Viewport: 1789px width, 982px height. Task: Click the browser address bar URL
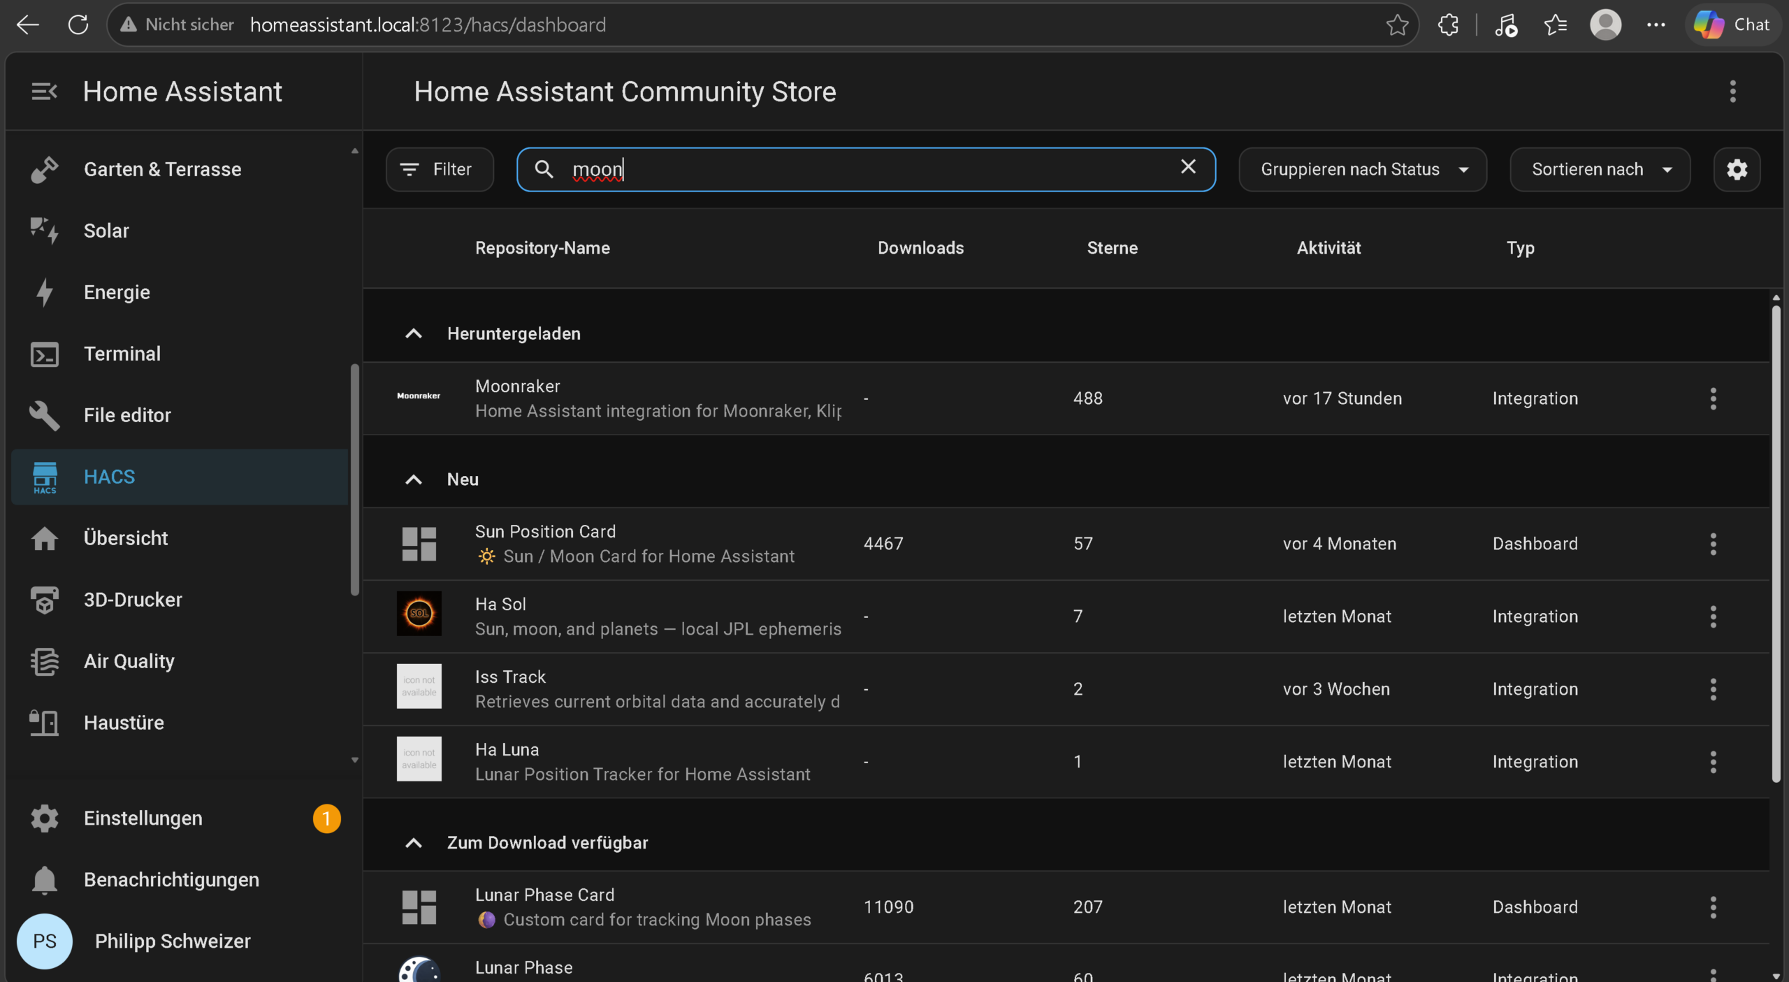tap(428, 25)
